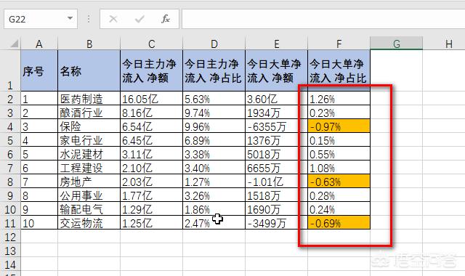Select column B header
This screenshot has height=276, width=465.
89,44
